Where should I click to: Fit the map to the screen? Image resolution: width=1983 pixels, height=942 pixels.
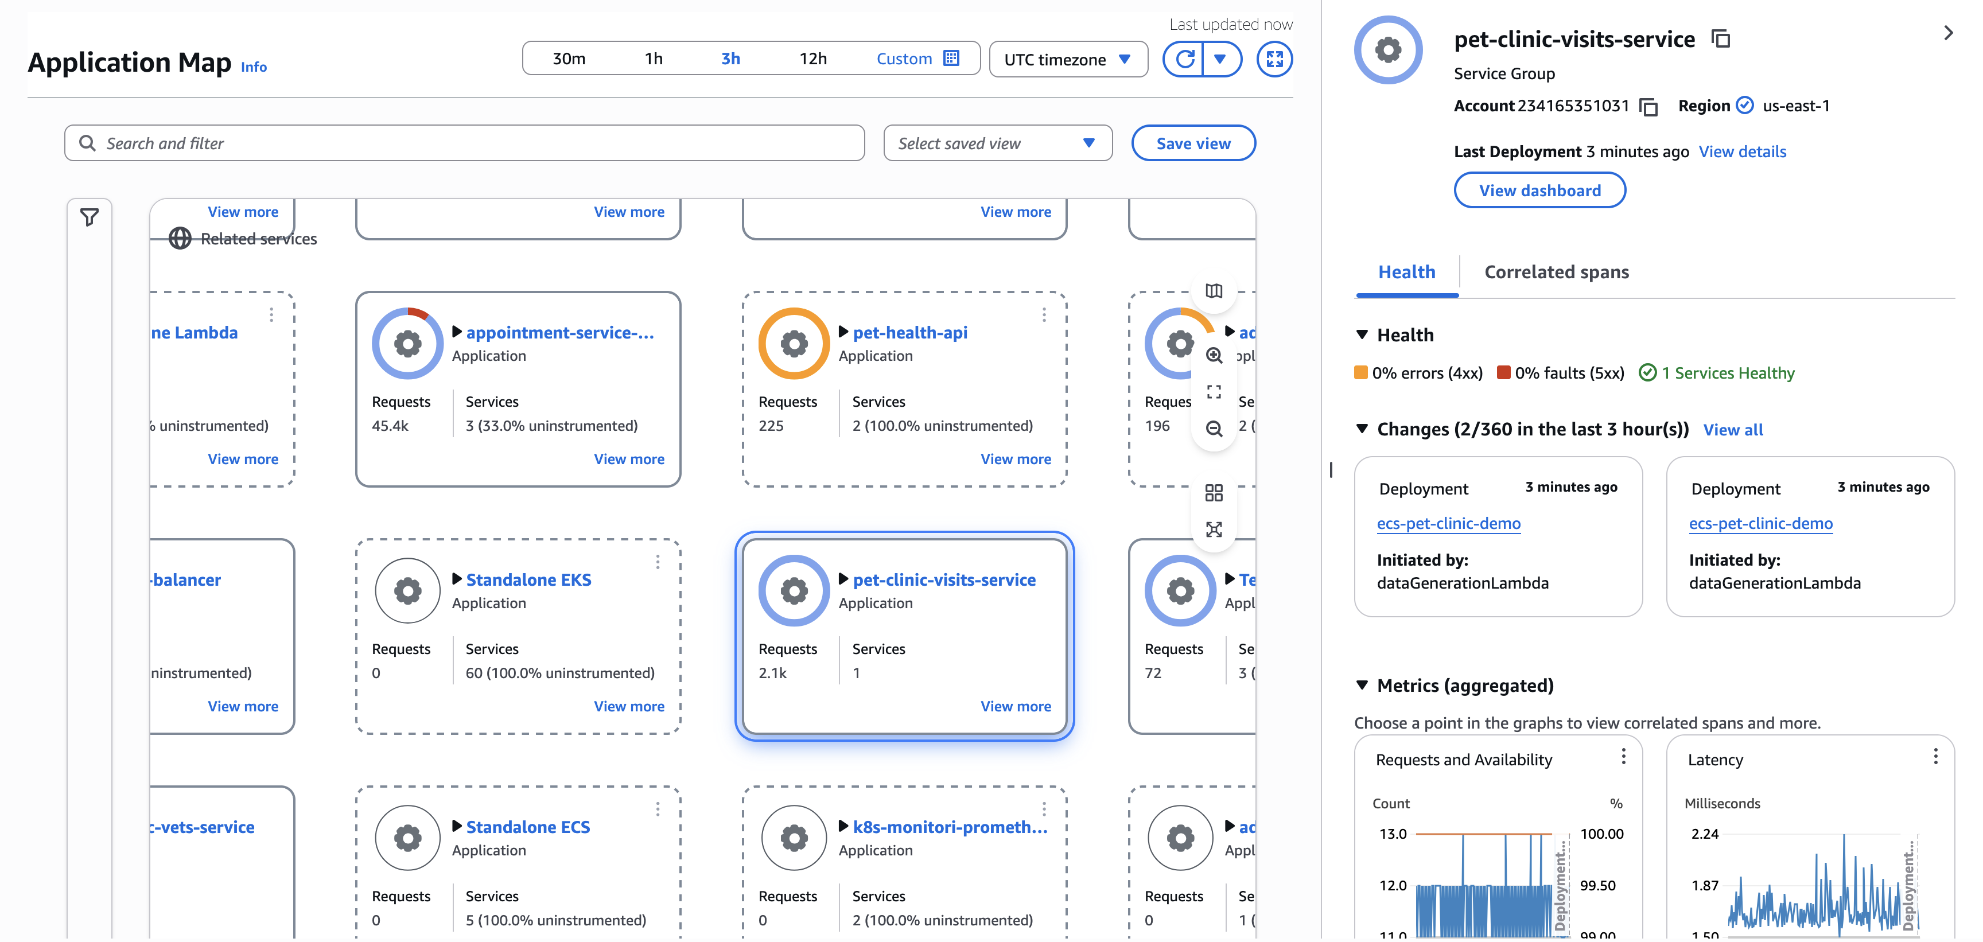1215,392
